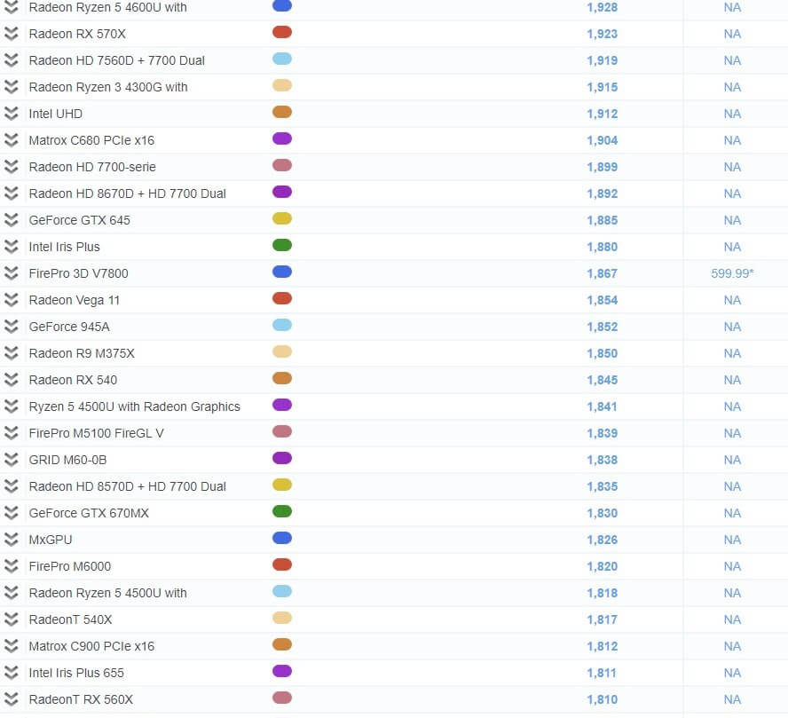The height and width of the screenshot is (718, 788).
Task: Expand the Radeon RX 540 row chevron
Action: 11,380
